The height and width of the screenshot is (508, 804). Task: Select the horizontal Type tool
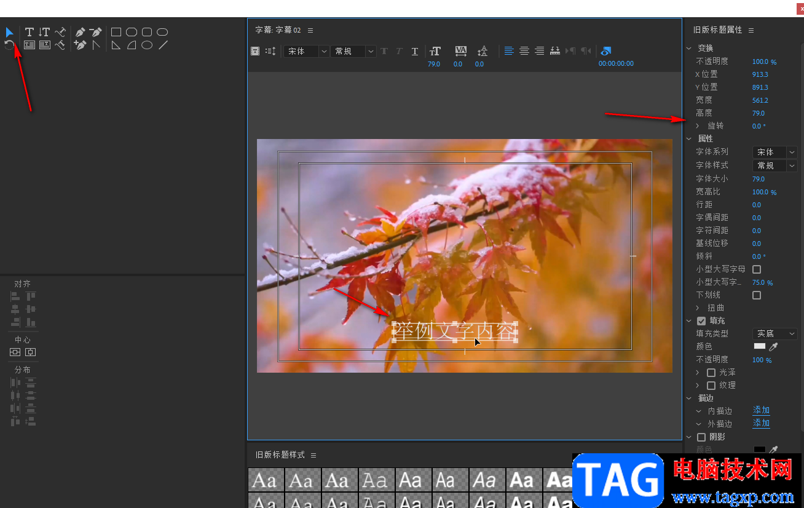29,32
